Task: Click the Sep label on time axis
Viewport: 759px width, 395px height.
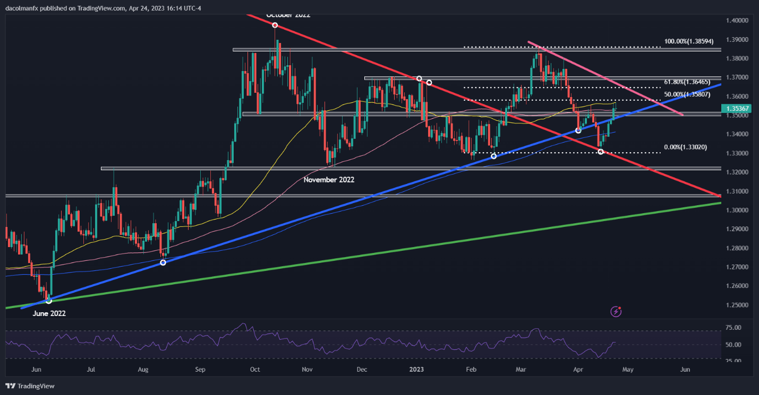Action: click(200, 370)
